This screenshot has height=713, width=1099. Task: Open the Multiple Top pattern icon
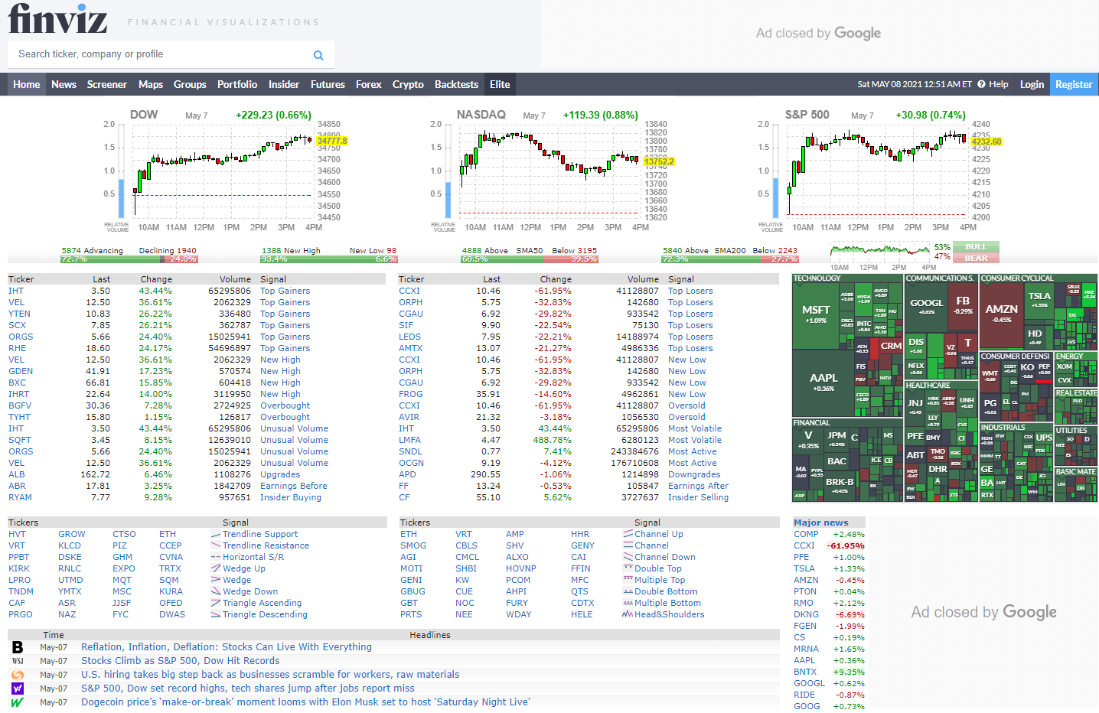[628, 580]
